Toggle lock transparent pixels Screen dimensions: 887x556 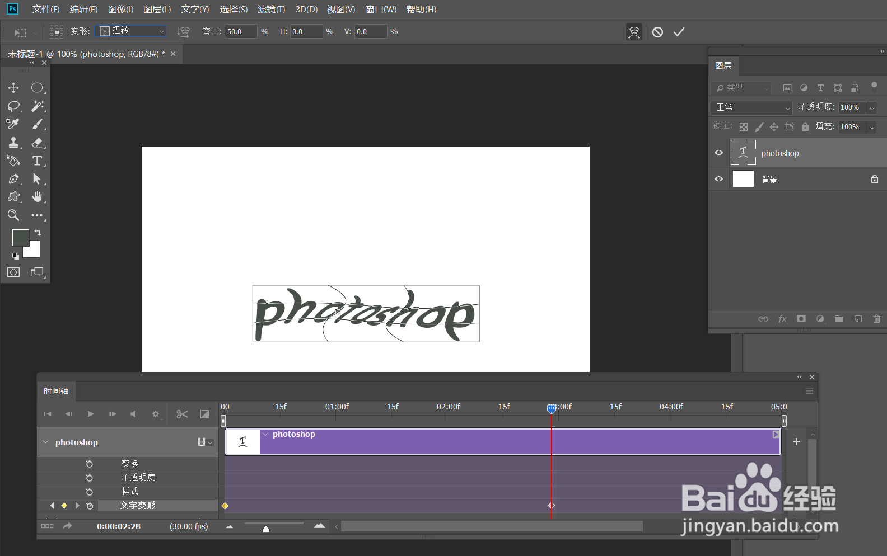[744, 127]
